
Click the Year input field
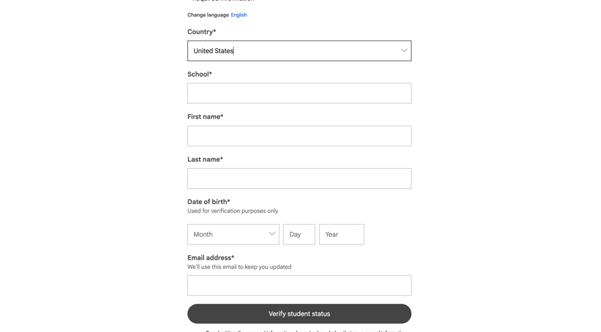click(341, 234)
